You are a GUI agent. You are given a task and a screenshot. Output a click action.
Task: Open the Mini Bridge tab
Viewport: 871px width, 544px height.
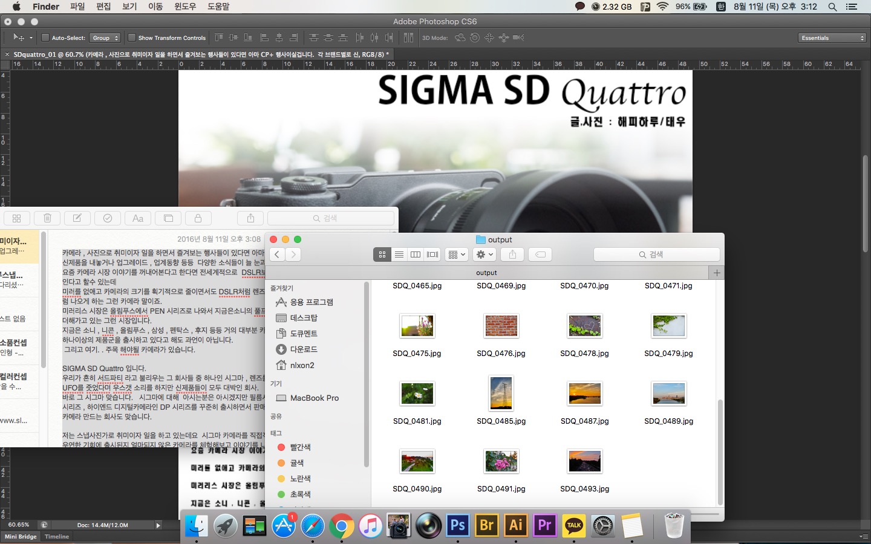(x=21, y=537)
